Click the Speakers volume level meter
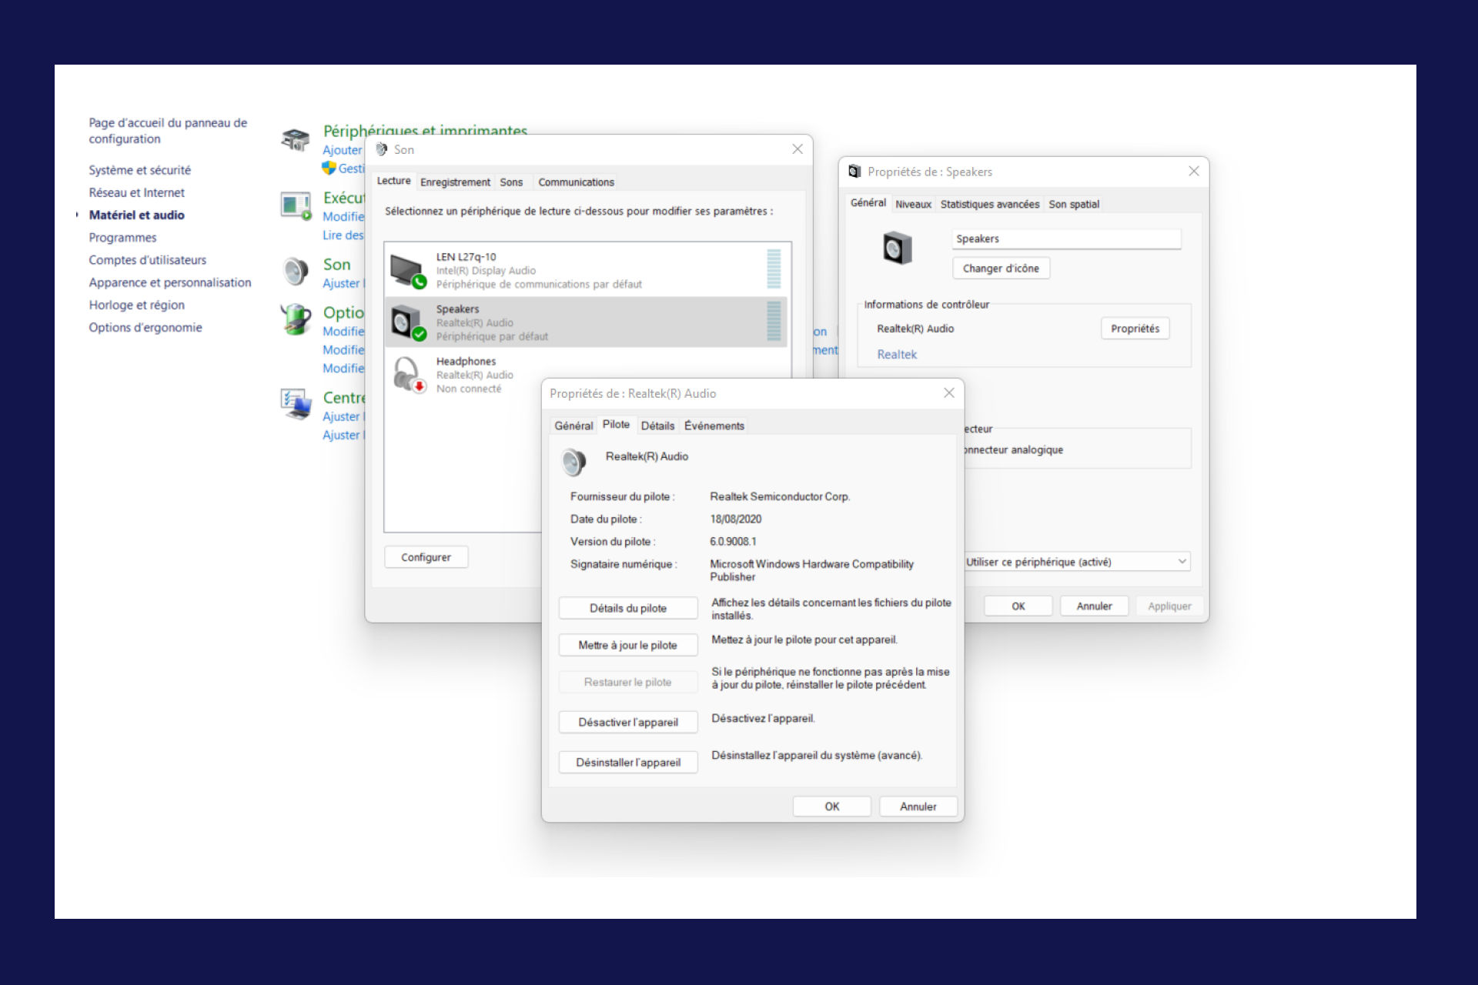Image resolution: width=1478 pixels, height=985 pixels. (774, 321)
